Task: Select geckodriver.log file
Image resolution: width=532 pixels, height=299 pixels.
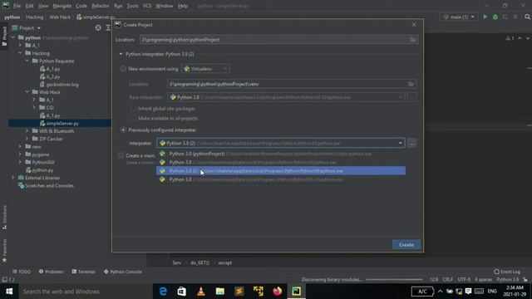Action: (x=62, y=85)
